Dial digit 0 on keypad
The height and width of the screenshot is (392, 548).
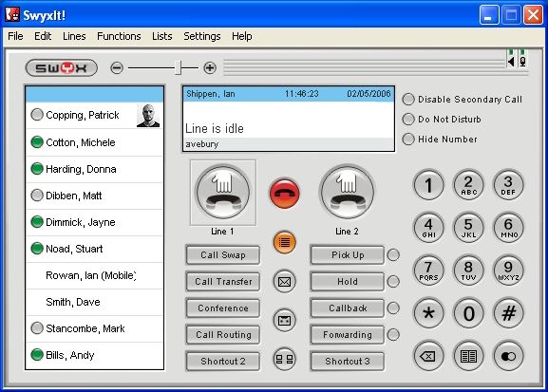pyautogui.click(x=468, y=313)
